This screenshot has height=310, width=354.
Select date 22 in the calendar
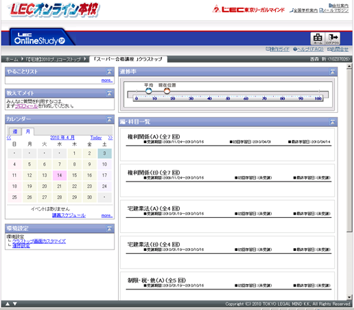pos(74,186)
